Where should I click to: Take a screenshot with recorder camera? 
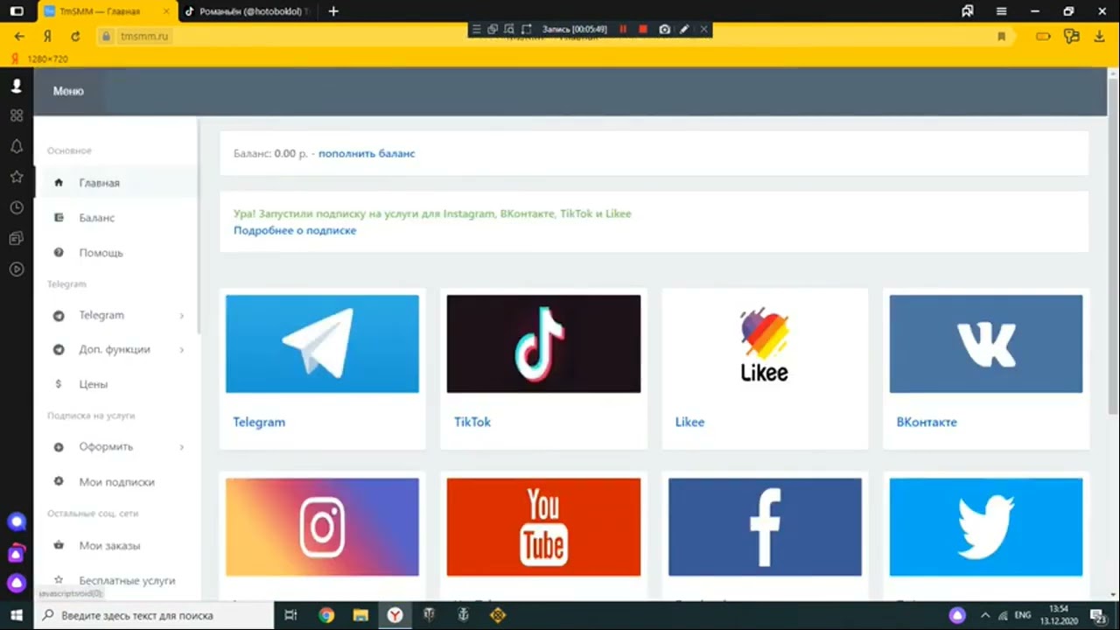tap(664, 29)
